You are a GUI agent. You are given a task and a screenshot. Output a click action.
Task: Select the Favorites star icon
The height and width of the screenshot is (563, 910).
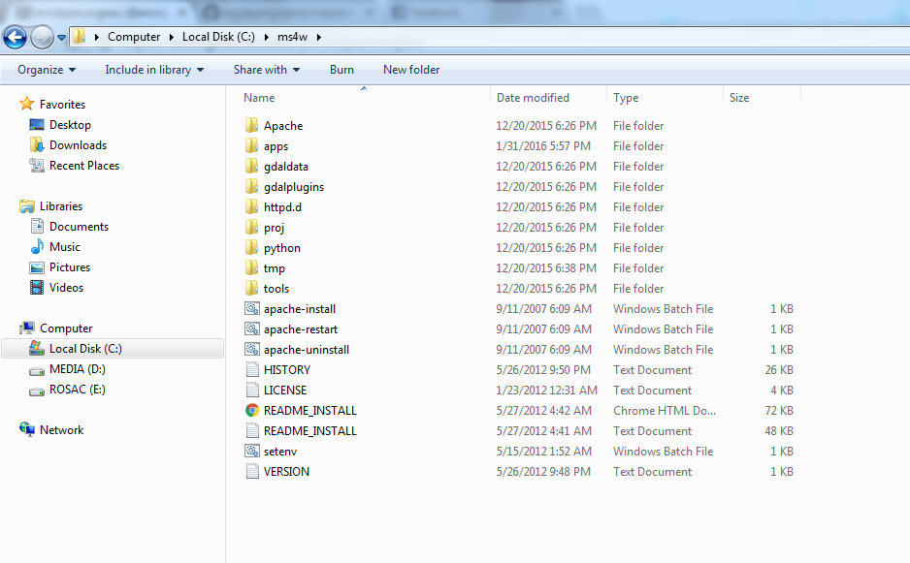pyautogui.click(x=27, y=104)
